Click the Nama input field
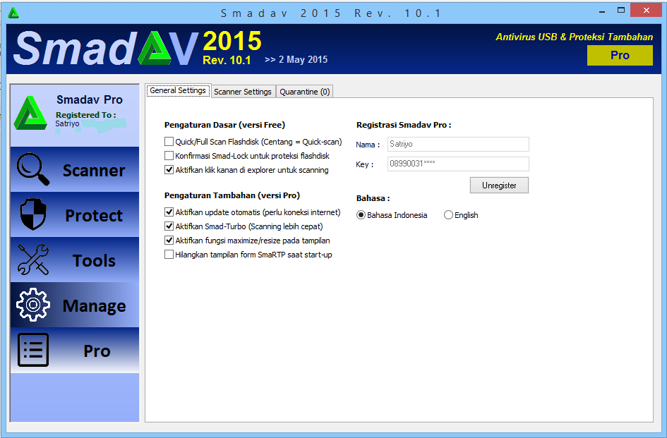This screenshot has height=438, width=667. pos(458,144)
